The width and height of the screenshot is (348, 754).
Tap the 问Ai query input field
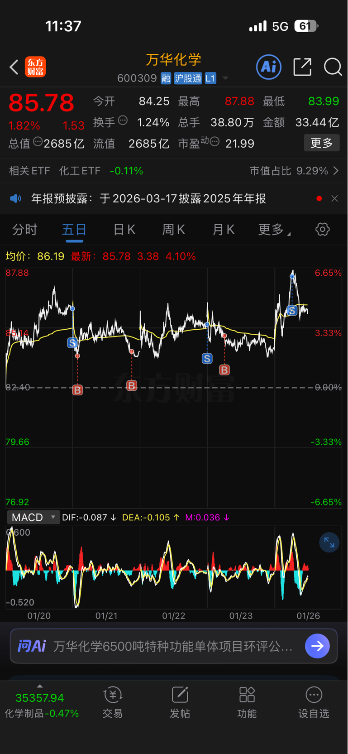point(174,646)
